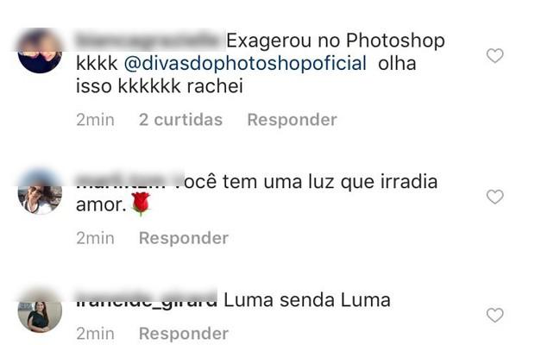The height and width of the screenshot is (345, 535).
Task: Open the @divasdophotoshopoficial mention
Action: (x=245, y=64)
